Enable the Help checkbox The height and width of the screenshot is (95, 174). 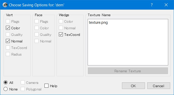pyautogui.click(x=46, y=86)
